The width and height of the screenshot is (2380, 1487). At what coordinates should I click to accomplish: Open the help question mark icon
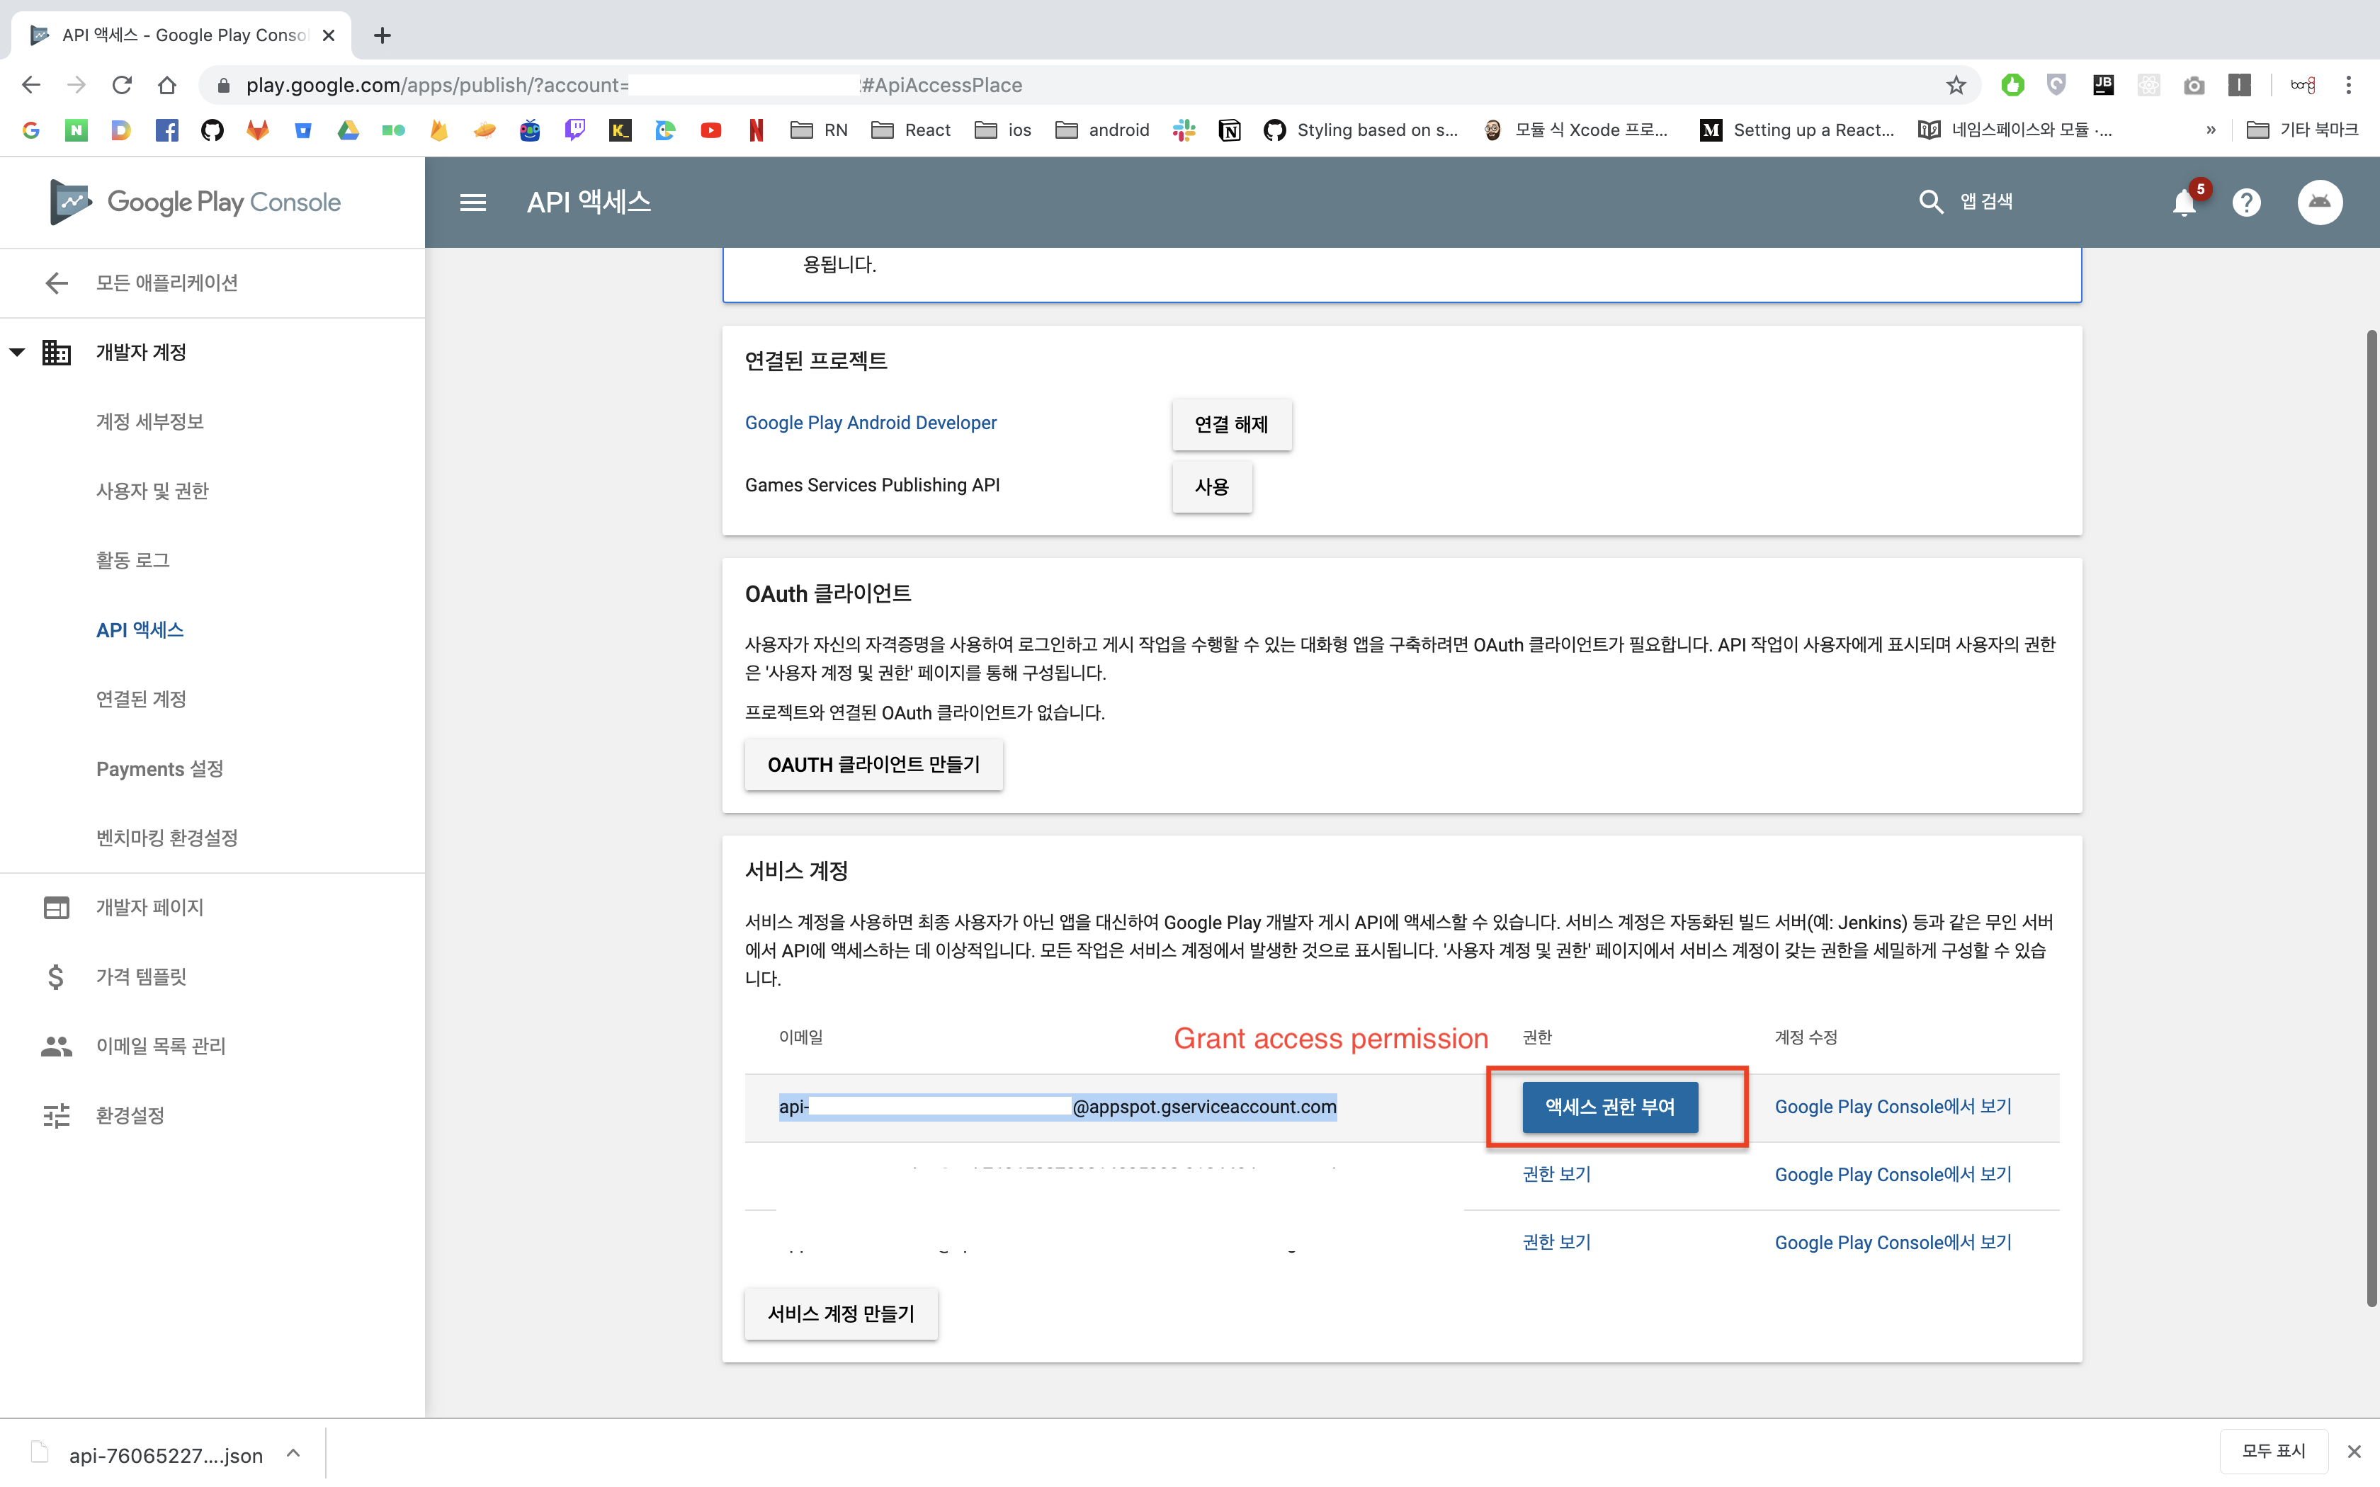pos(2246,203)
